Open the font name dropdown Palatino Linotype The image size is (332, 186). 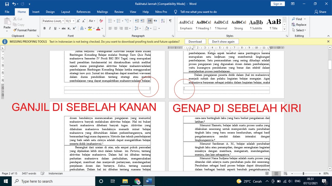[x=63, y=21]
